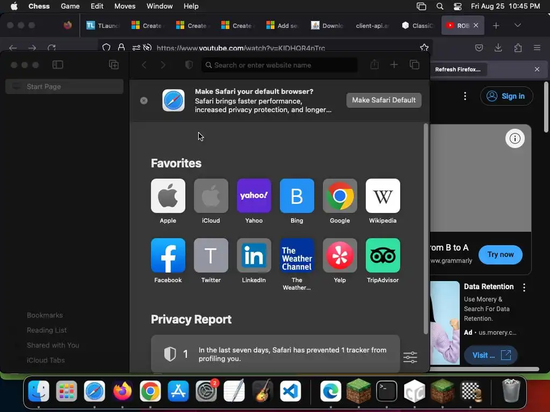Open Window menu in menu bar

click(x=160, y=6)
